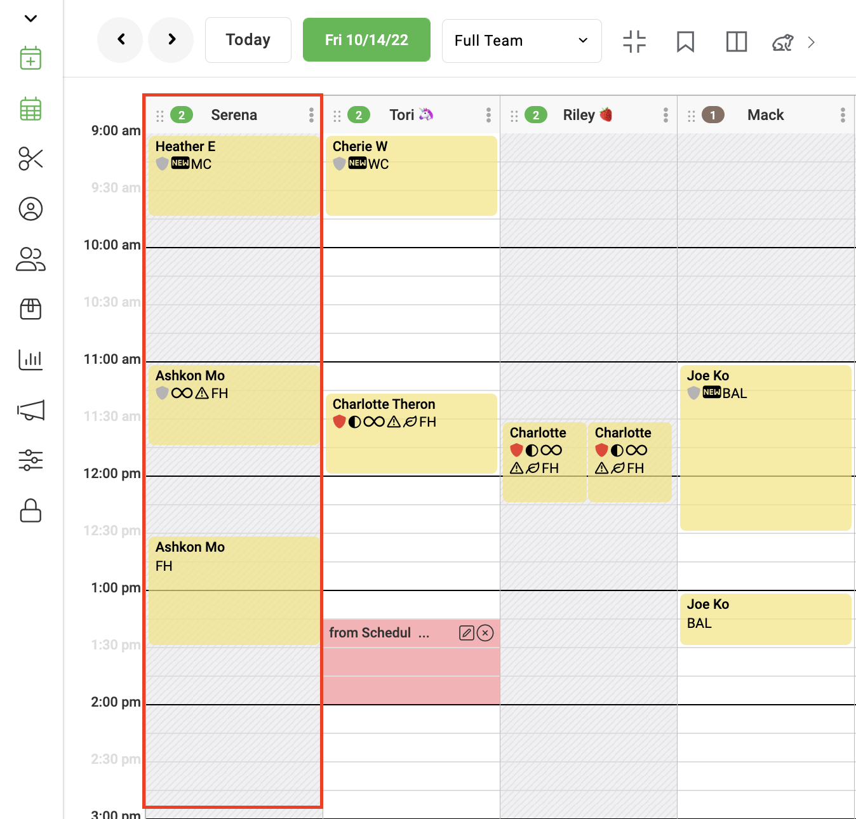856x819 pixels.
Task: Click the bookmark icon in toolbar
Action: tap(685, 42)
